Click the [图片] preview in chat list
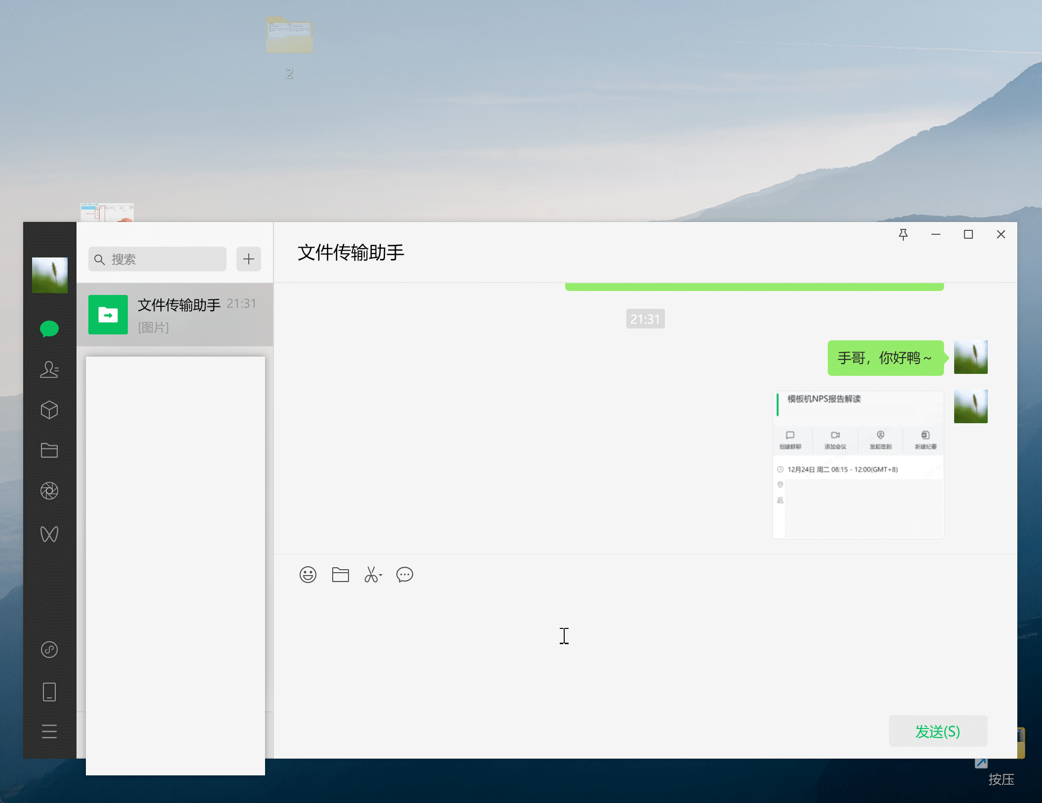Viewport: 1042px width, 803px height. pos(154,328)
